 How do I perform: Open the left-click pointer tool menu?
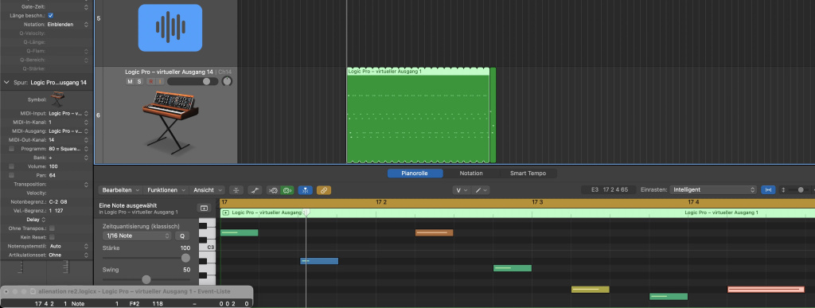[462, 191]
